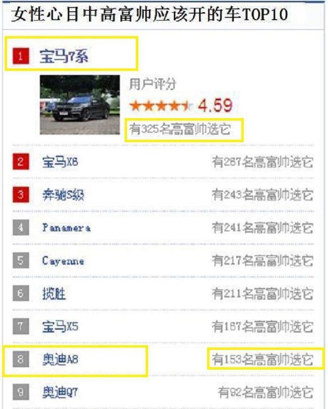This screenshot has height=409, width=328.
Task: Click the gray rank 5 badge
Action: point(21,261)
